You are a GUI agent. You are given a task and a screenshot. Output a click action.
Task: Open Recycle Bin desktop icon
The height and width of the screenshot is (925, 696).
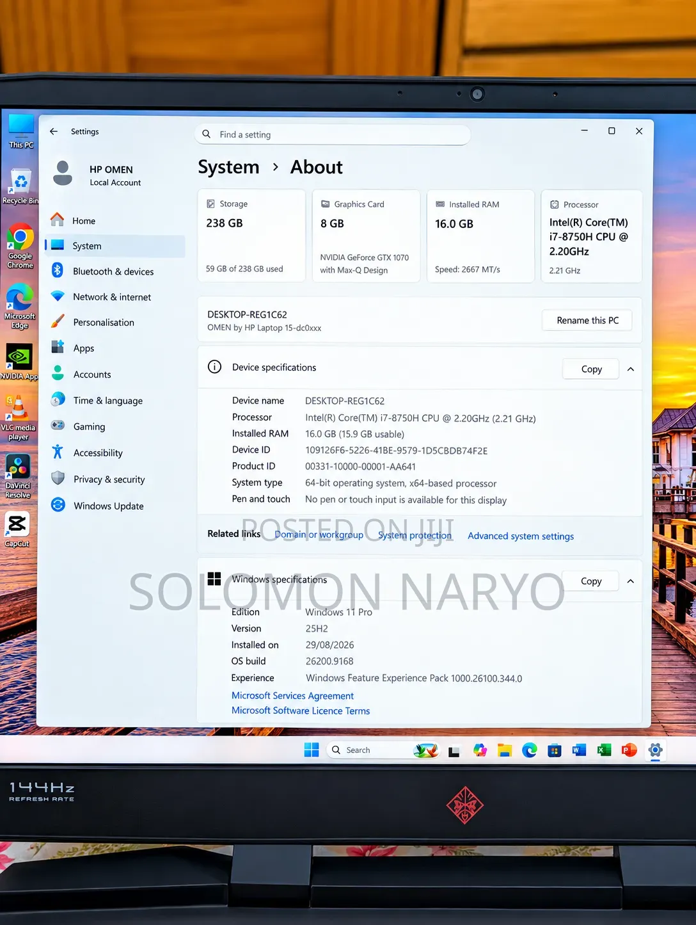coord(20,186)
